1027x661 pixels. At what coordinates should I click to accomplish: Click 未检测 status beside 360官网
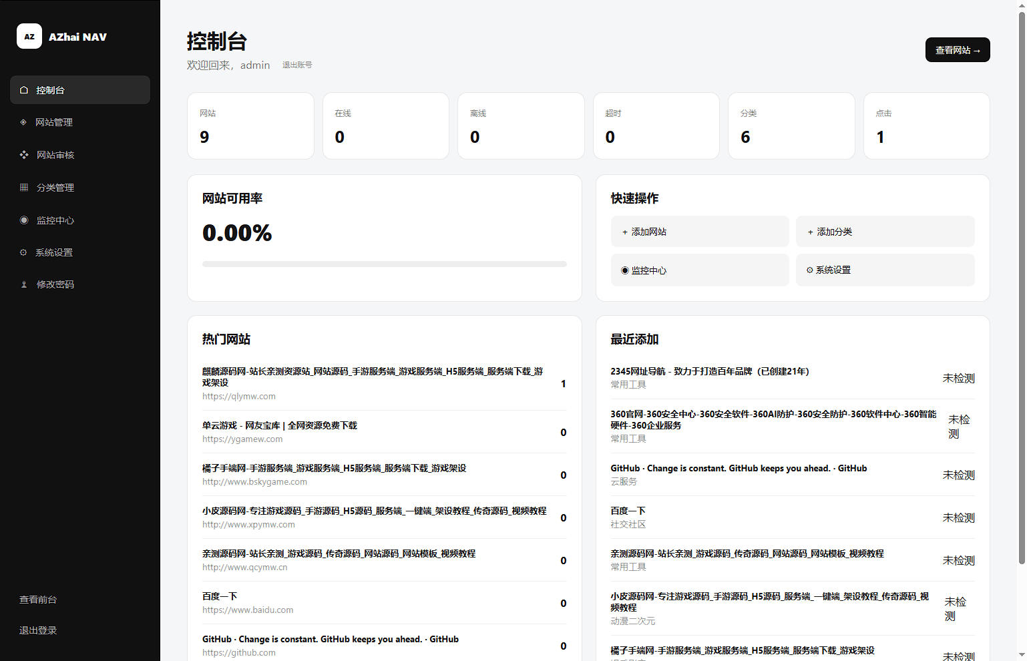coord(959,427)
